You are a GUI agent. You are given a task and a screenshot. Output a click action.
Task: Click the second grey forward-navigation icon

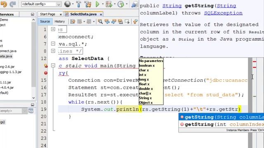(89, 21)
